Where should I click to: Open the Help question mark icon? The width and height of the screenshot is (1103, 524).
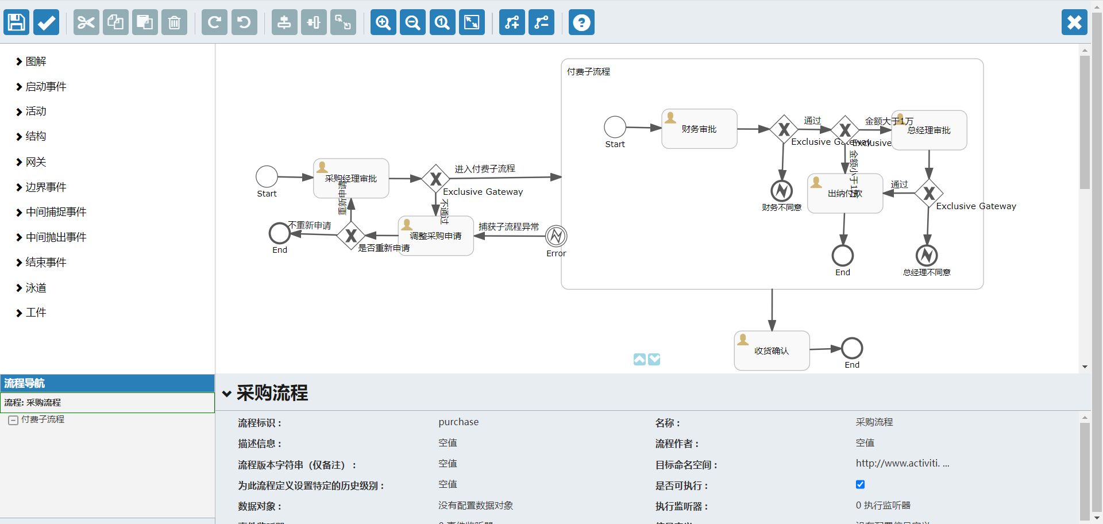pyautogui.click(x=581, y=22)
